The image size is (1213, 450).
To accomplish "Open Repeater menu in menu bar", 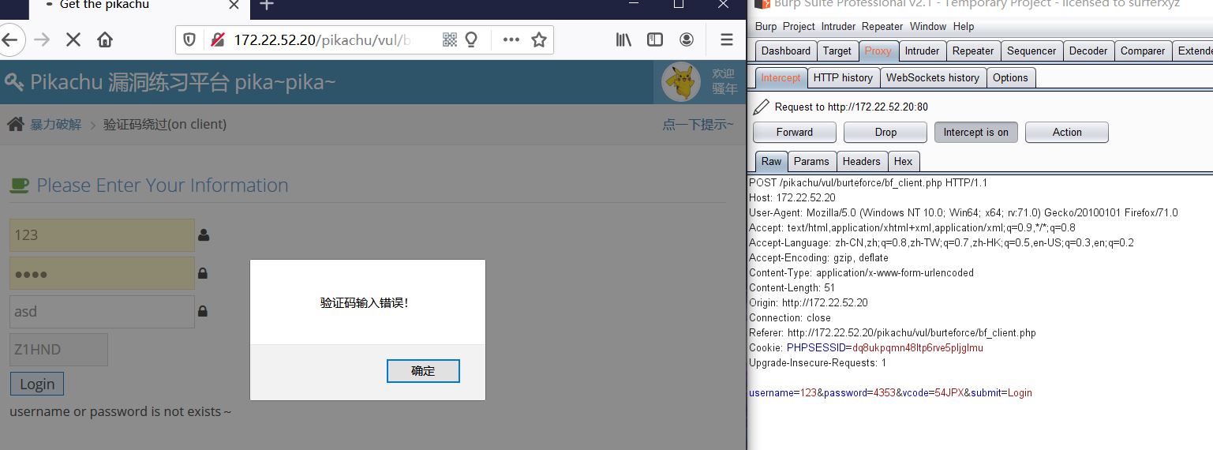I will coord(882,26).
